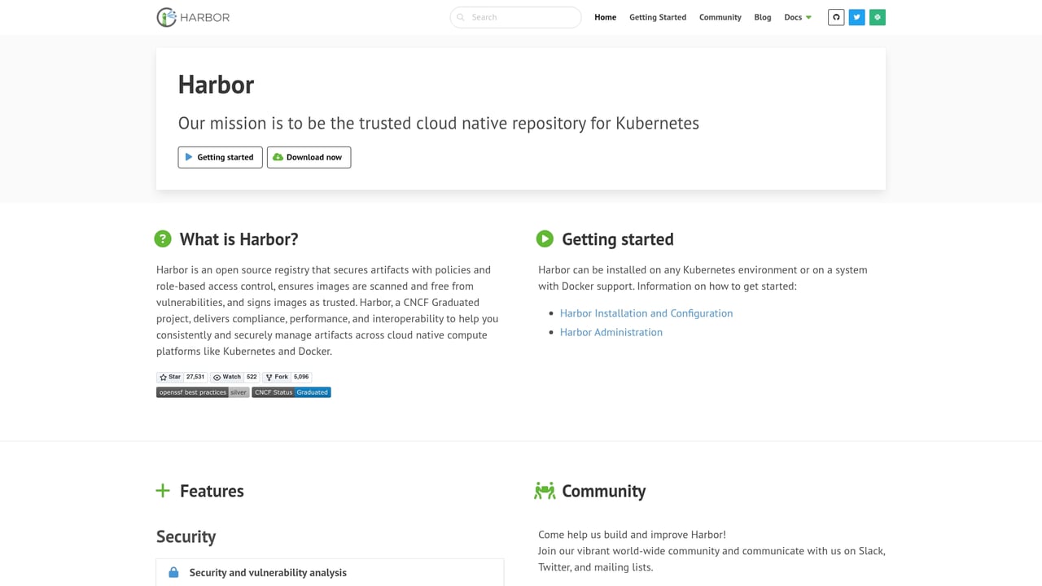Select Blog in the navigation bar

[x=762, y=16]
